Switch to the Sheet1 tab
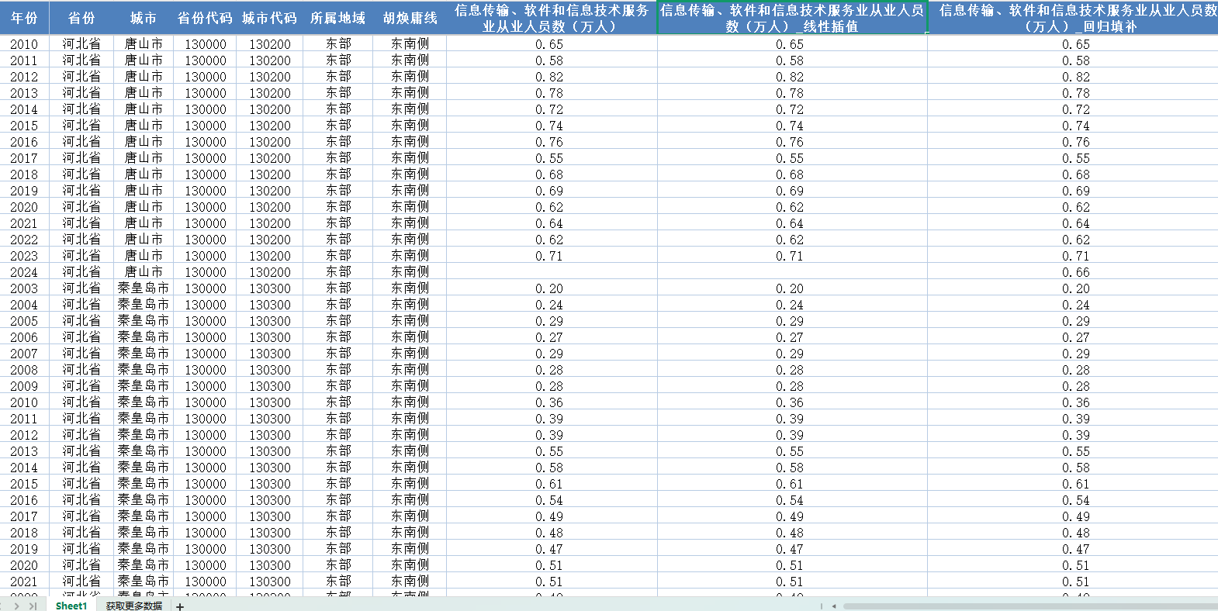This screenshot has height=611, width=1218. (71, 606)
